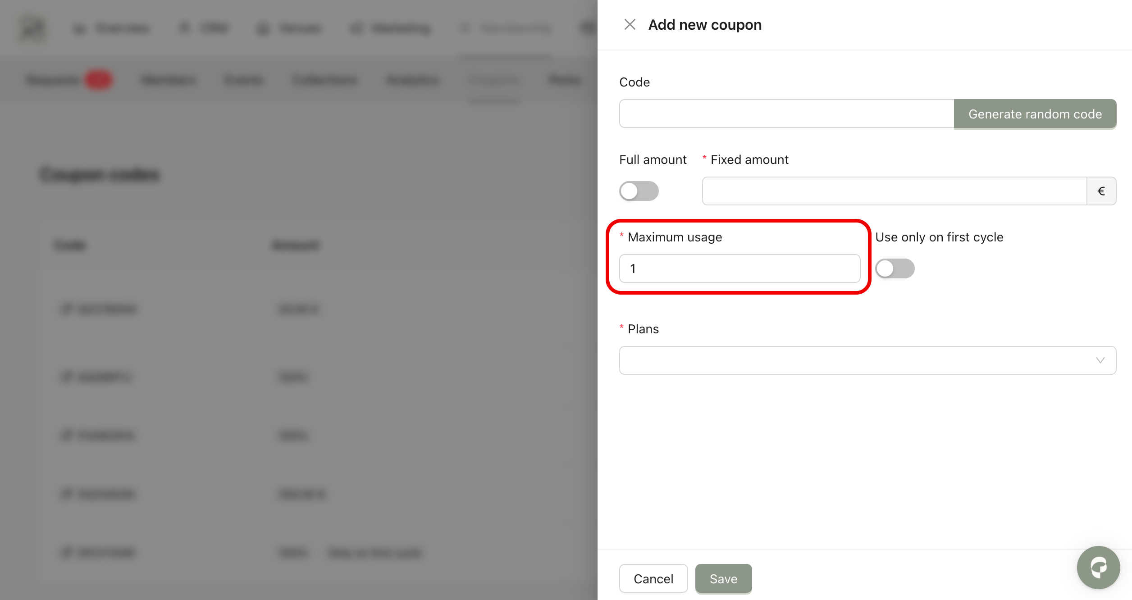Open the chat support widget
Image resolution: width=1132 pixels, height=600 pixels.
pos(1098,567)
